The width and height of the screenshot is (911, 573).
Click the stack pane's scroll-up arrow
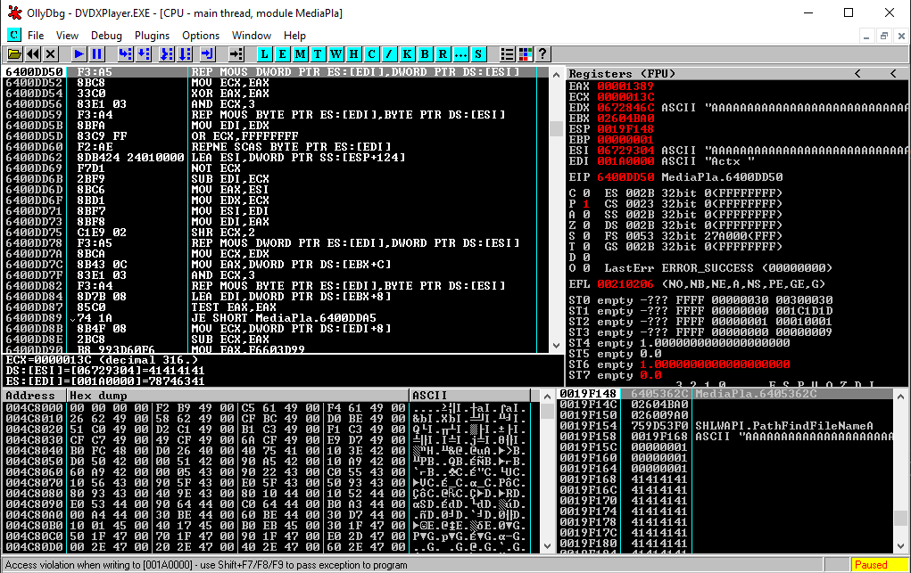[900, 397]
